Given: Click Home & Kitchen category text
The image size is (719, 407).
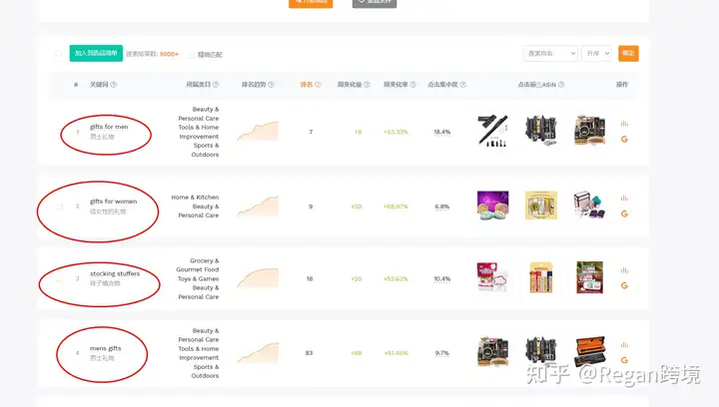Looking at the screenshot, I should tap(195, 198).
